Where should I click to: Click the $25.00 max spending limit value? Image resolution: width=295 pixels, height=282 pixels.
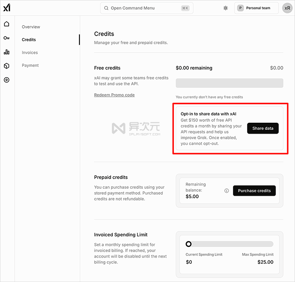tap(265, 262)
